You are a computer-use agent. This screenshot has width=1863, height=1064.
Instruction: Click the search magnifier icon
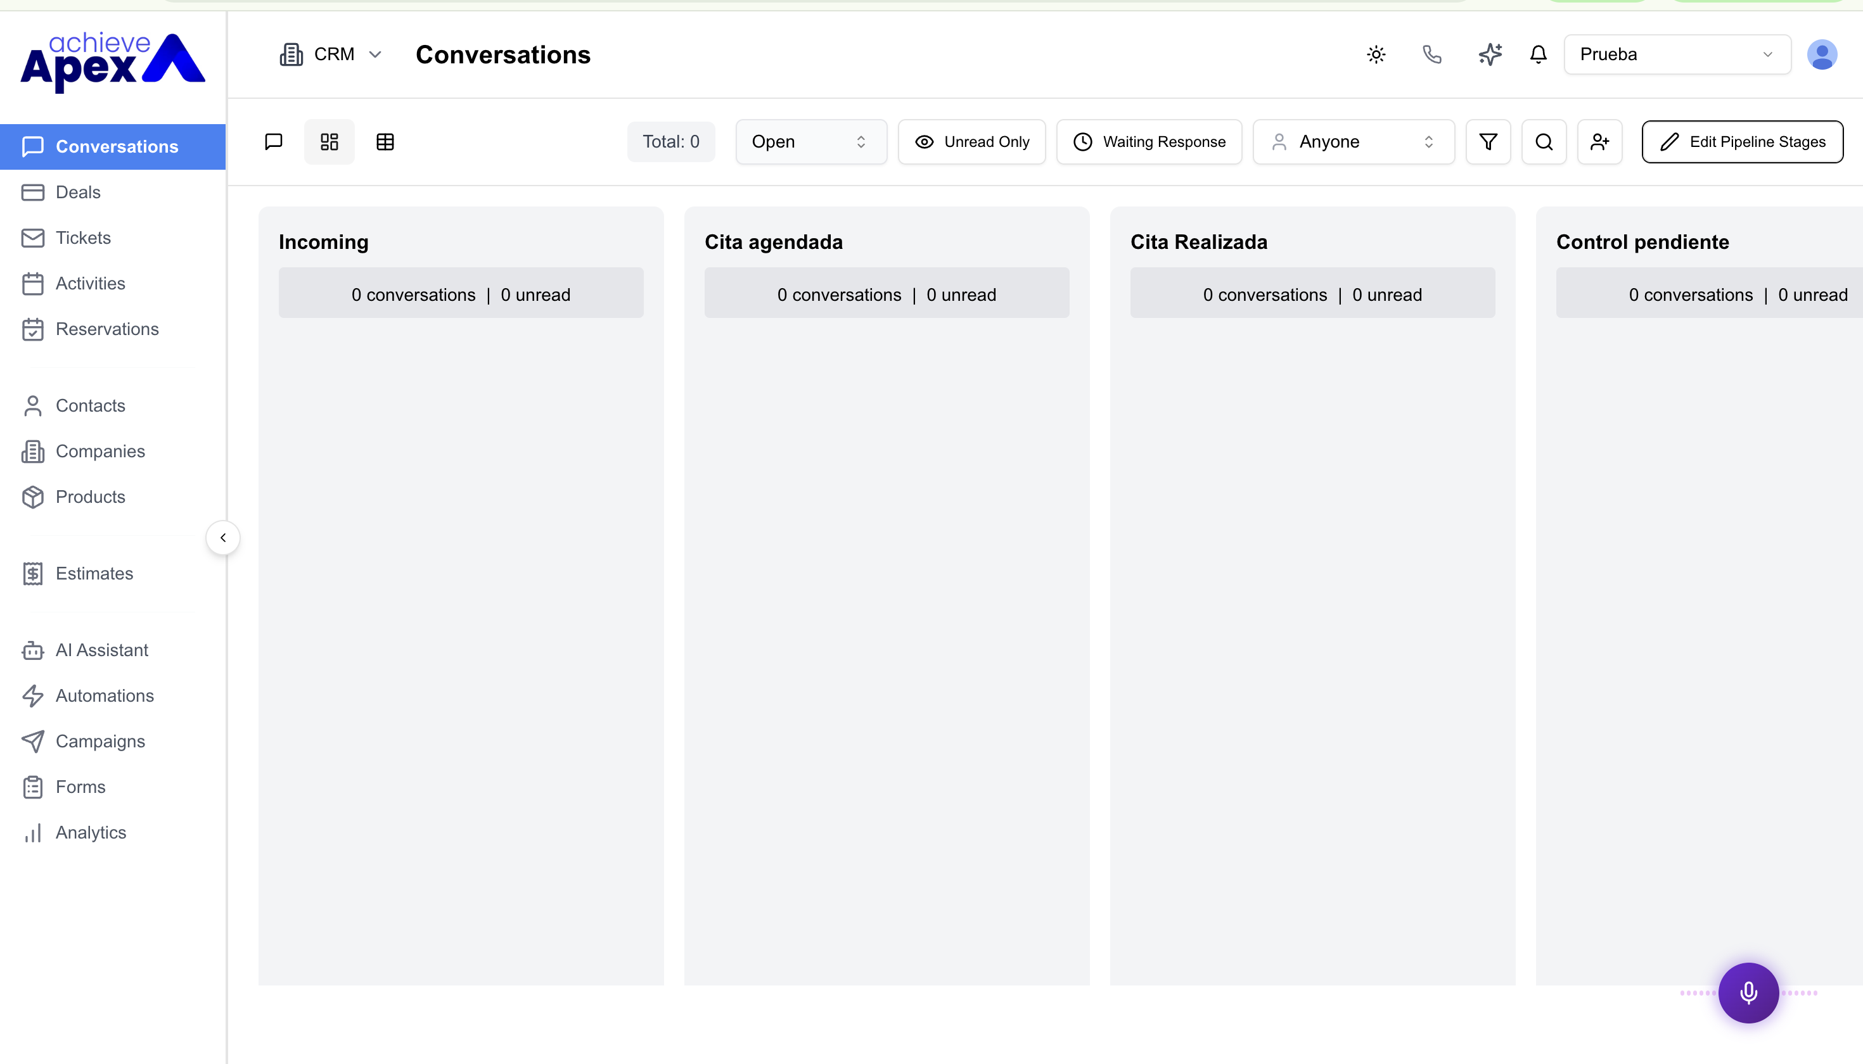tap(1544, 142)
